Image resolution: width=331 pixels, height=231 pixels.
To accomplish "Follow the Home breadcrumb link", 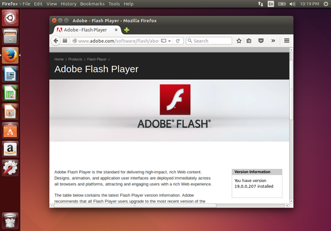I will (59, 59).
